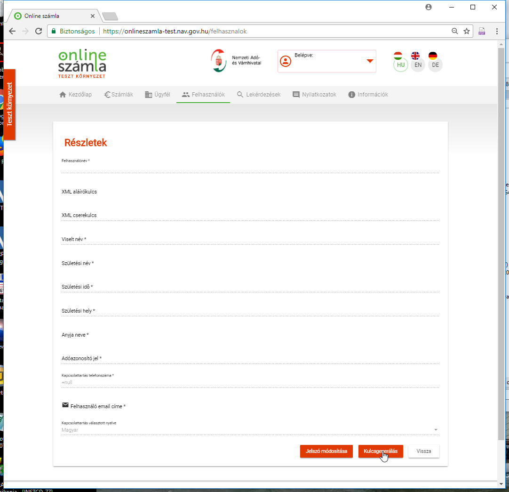Image resolution: width=509 pixels, height=492 pixels.
Task: Click the scrollbar down arrow
Action: coord(501,484)
